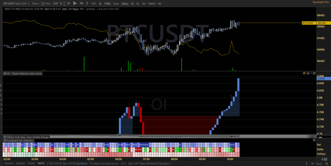The height and width of the screenshot is (166, 331).
Task: Move the DBars panel up
Action: pos(311,136)
